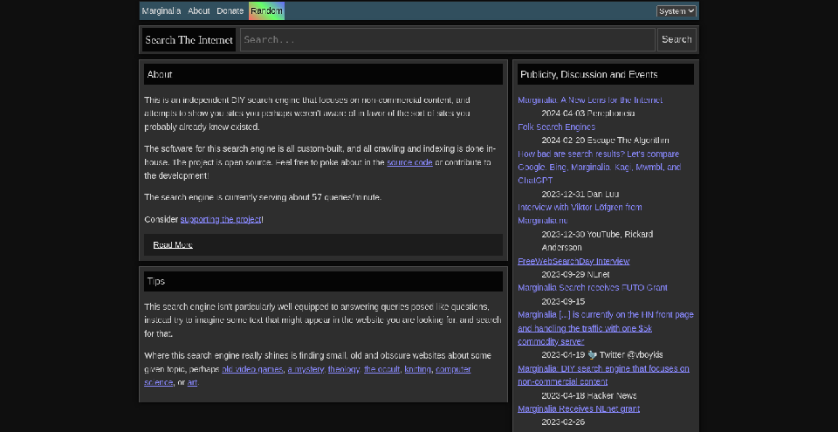This screenshot has width=838, height=432.
Task: Open the Folk Search Engines article
Action: point(556,127)
